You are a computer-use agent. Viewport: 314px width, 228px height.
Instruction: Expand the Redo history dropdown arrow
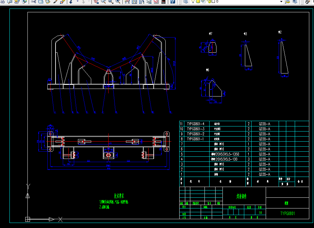coord(89,2)
